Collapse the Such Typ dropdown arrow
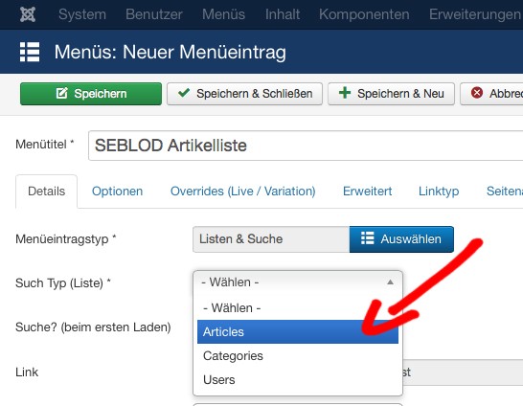Image resolution: width=523 pixels, height=406 pixels. (x=390, y=282)
